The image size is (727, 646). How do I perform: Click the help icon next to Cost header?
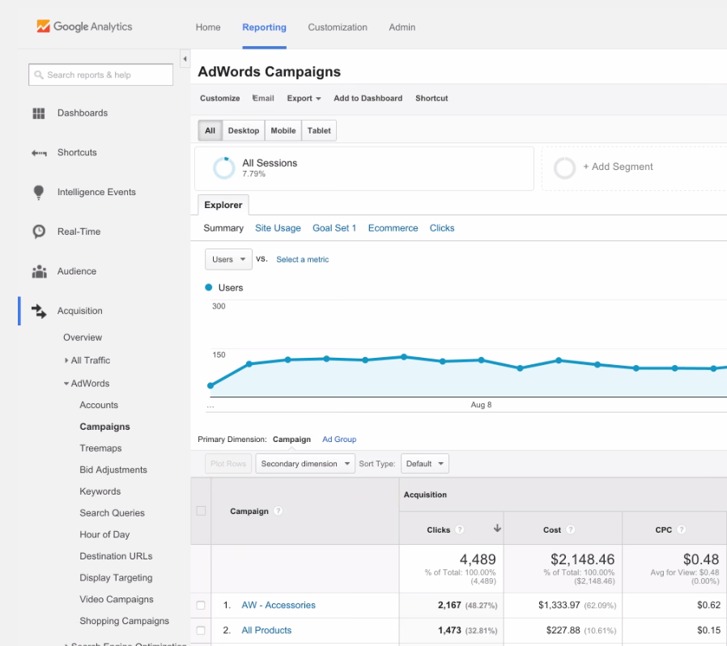pos(570,529)
